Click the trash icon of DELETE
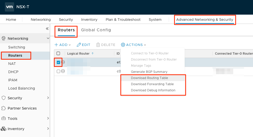The height and width of the screenshot is (137, 253). pos(98,45)
